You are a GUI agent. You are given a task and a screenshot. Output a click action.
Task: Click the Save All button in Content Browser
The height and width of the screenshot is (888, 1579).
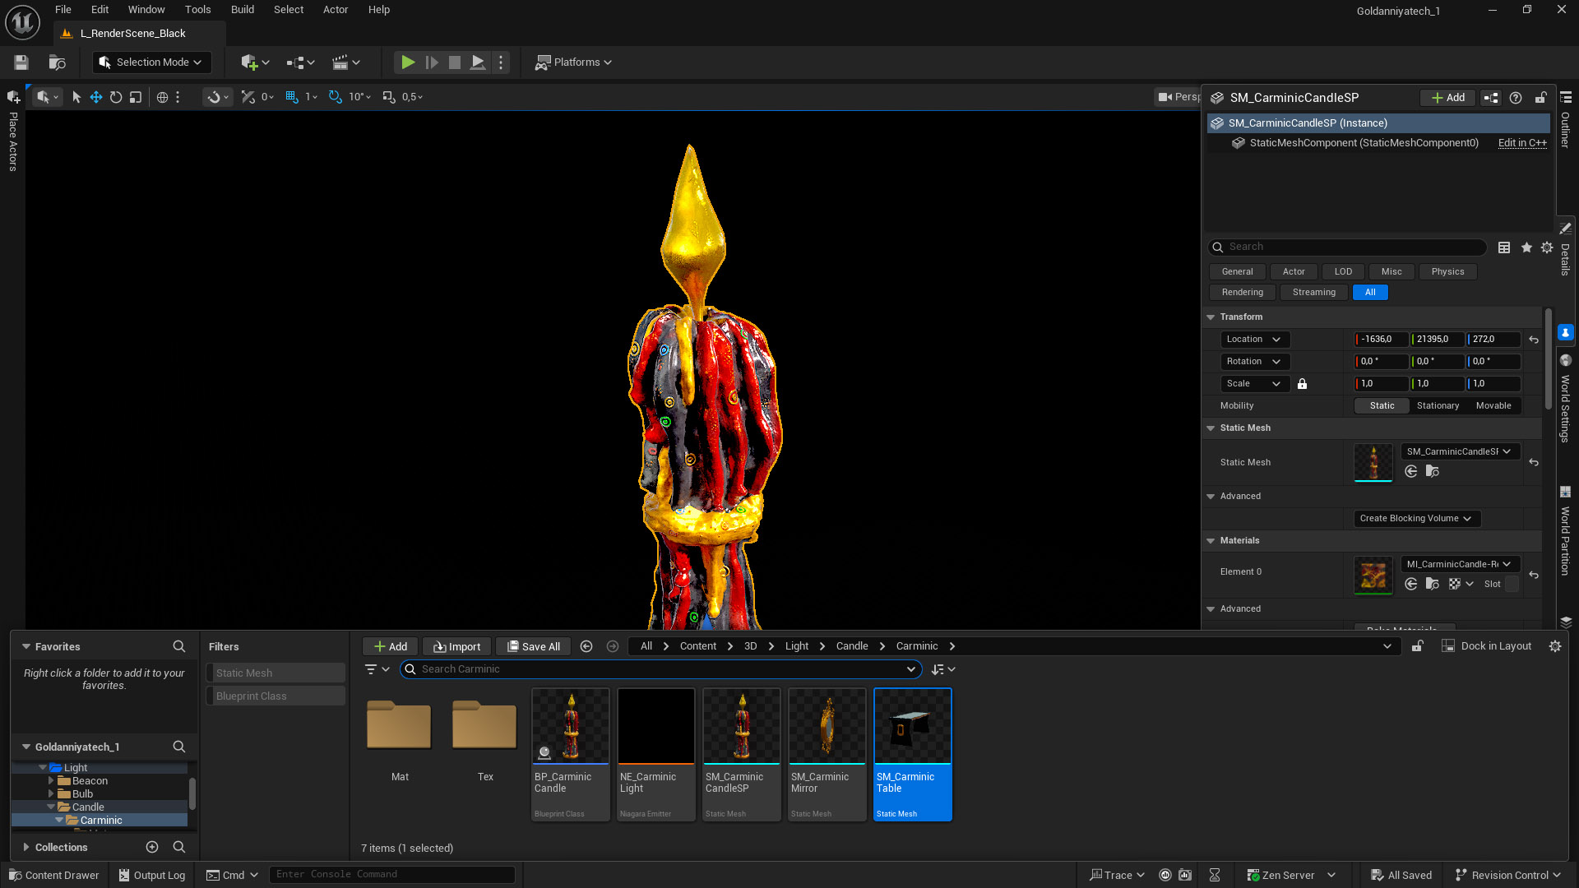coord(533,645)
